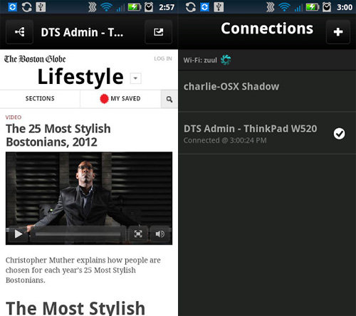Click the red dot icon beside MY SAVED
The image size is (356, 316).
click(x=104, y=99)
